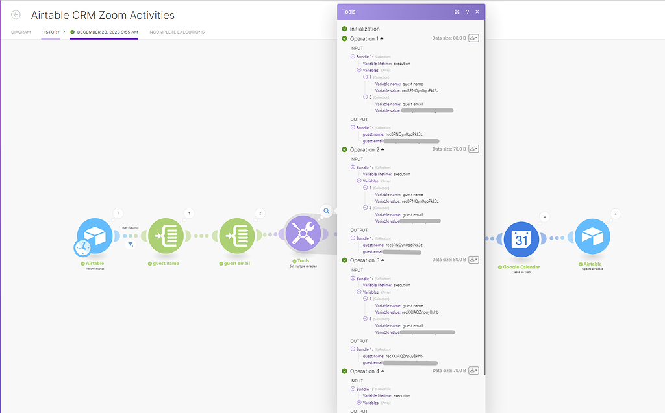
Task: Switch to the Diagram tab
Action: (21, 32)
